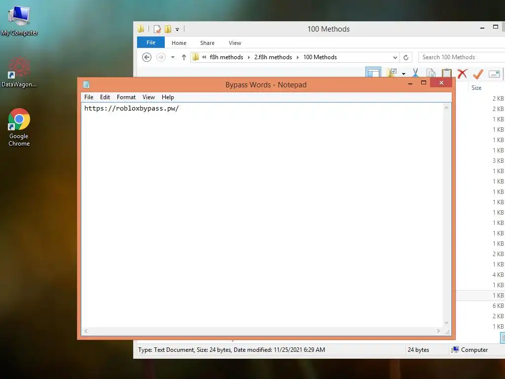Expand arrow after 2.f8h methods breadcrumb
Viewport: 505px width, 379px height.
coord(297,57)
